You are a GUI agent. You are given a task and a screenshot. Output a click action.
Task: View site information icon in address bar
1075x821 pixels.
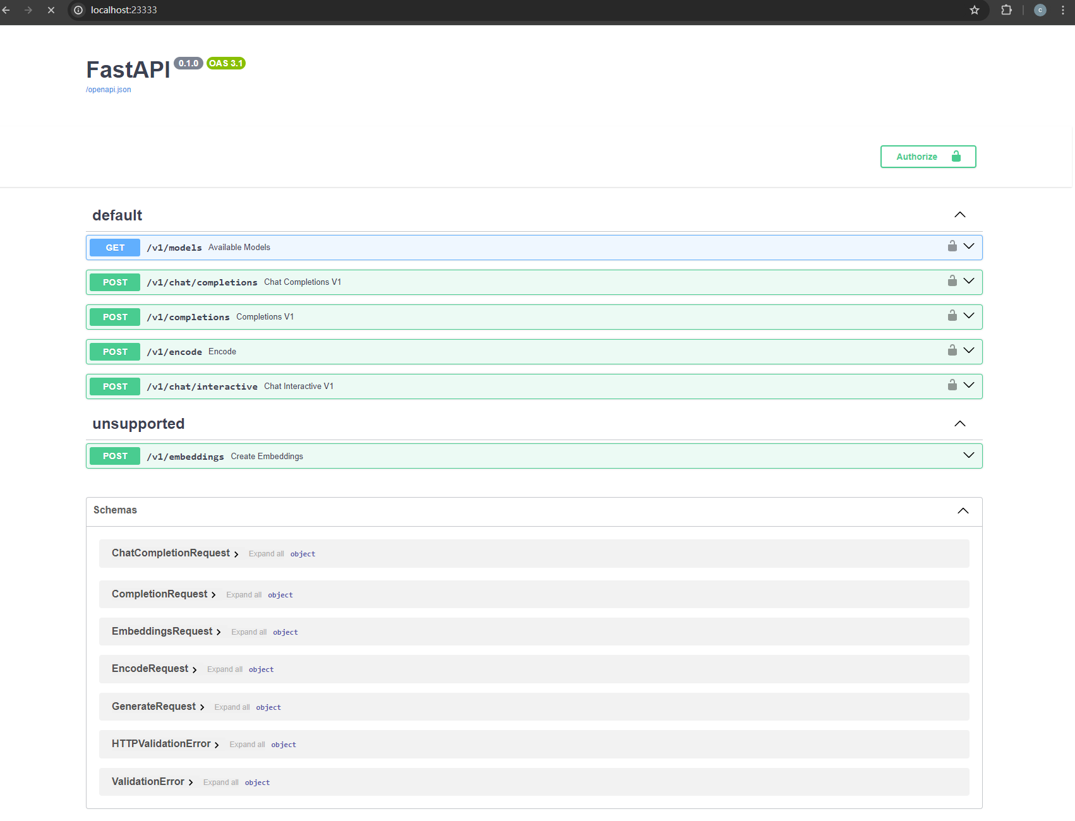click(x=78, y=10)
